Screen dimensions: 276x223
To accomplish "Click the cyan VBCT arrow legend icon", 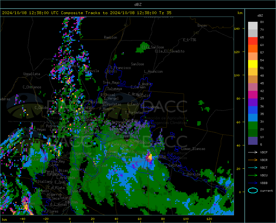I will pyautogui.click(x=253, y=167).
